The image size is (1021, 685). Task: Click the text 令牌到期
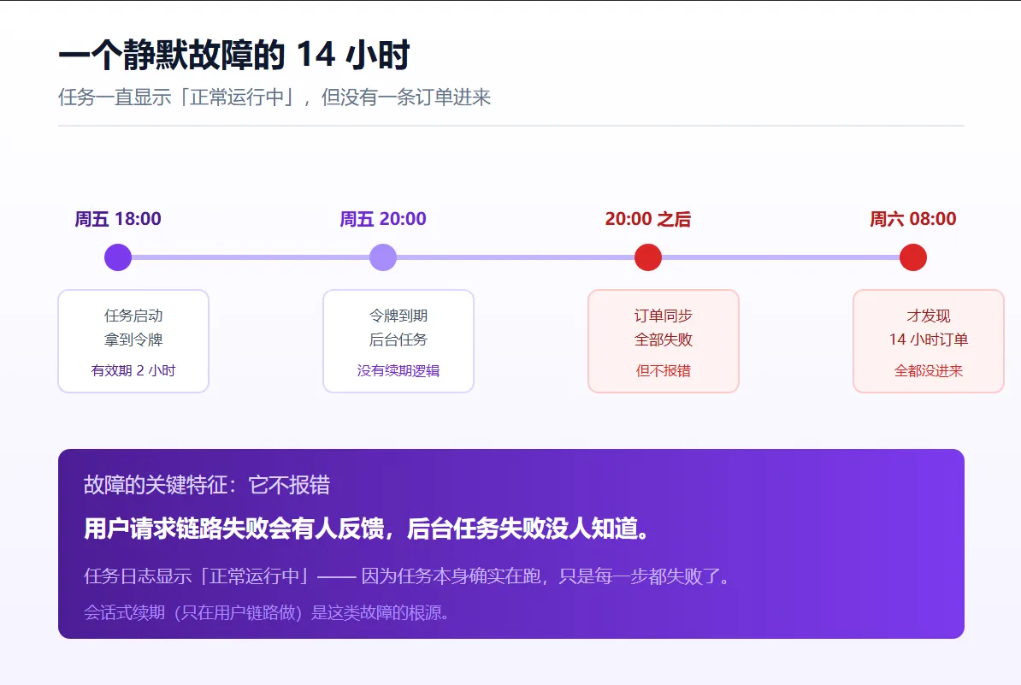(x=398, y=316)
